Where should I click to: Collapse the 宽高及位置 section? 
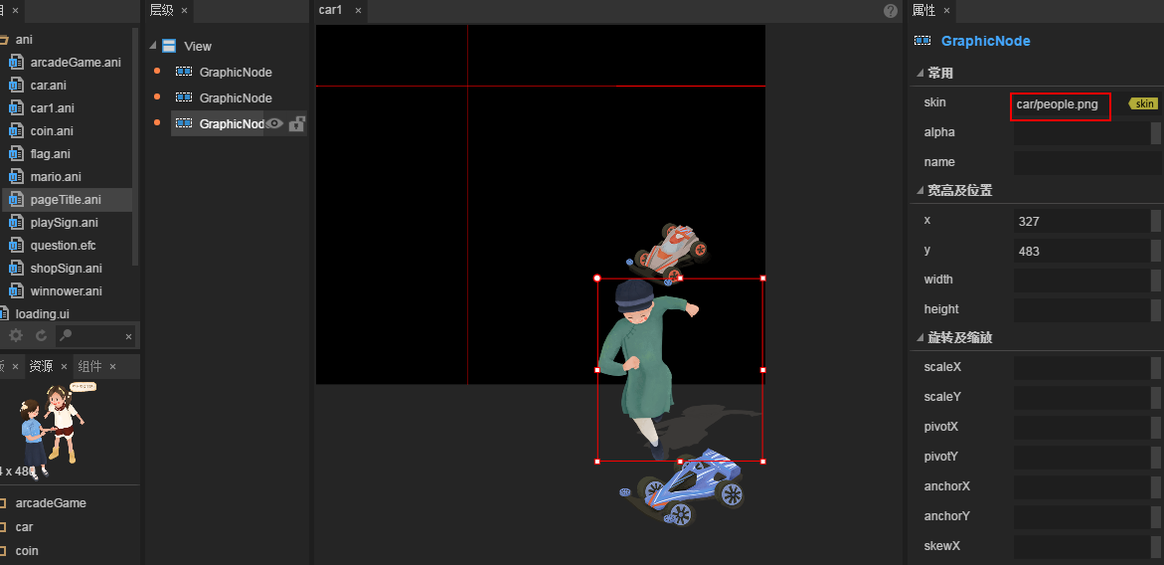click(918, 191)
